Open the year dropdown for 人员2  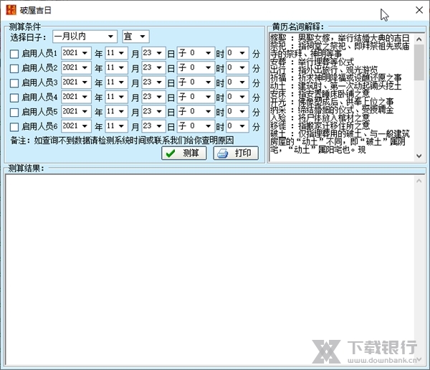tap(76, 67)
